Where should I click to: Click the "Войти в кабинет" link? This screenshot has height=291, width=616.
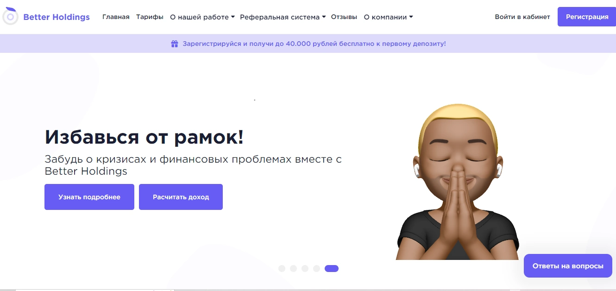(522, 17)
